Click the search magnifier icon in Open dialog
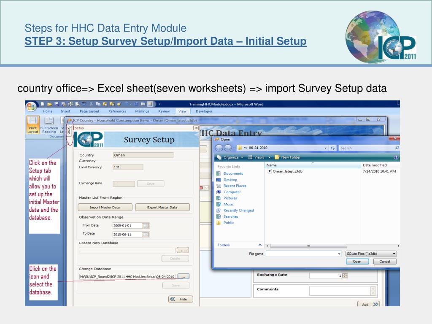The image size is (432, 324). point(397,148)
